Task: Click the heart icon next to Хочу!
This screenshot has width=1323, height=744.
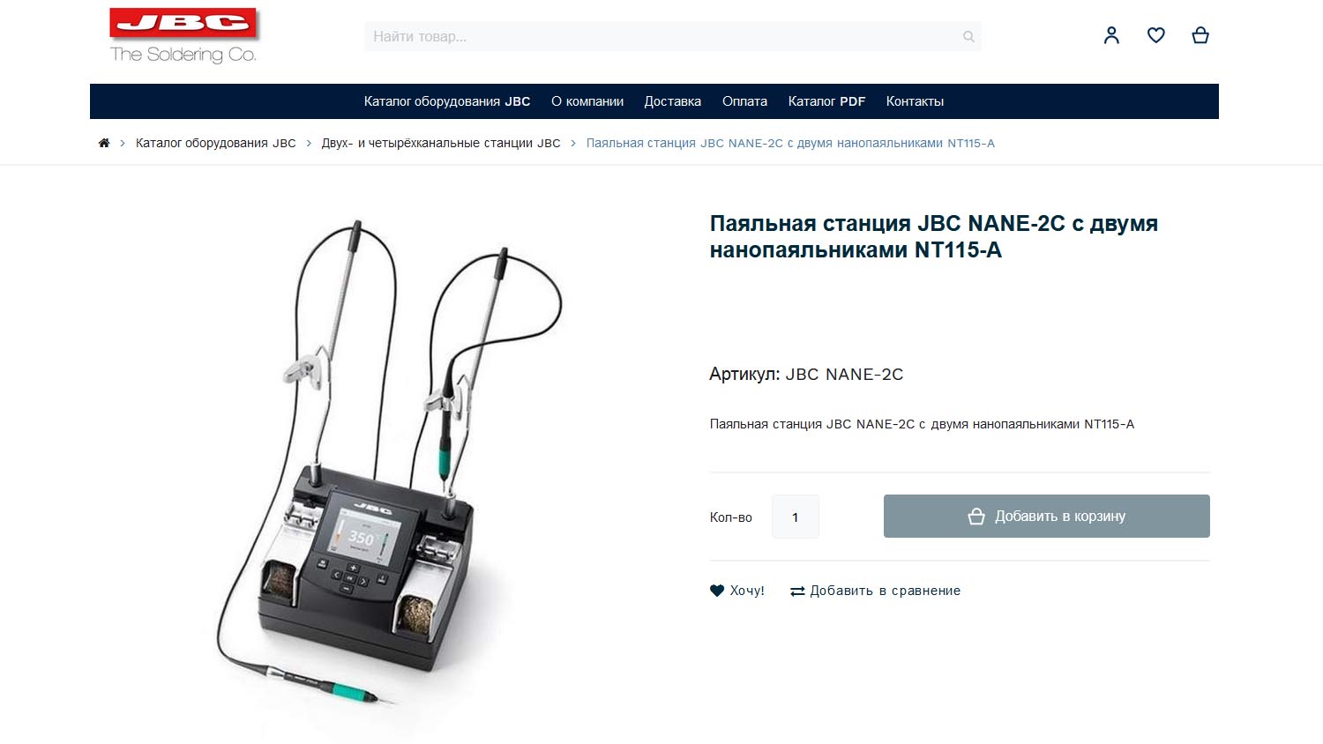Action: coord(717,591)
